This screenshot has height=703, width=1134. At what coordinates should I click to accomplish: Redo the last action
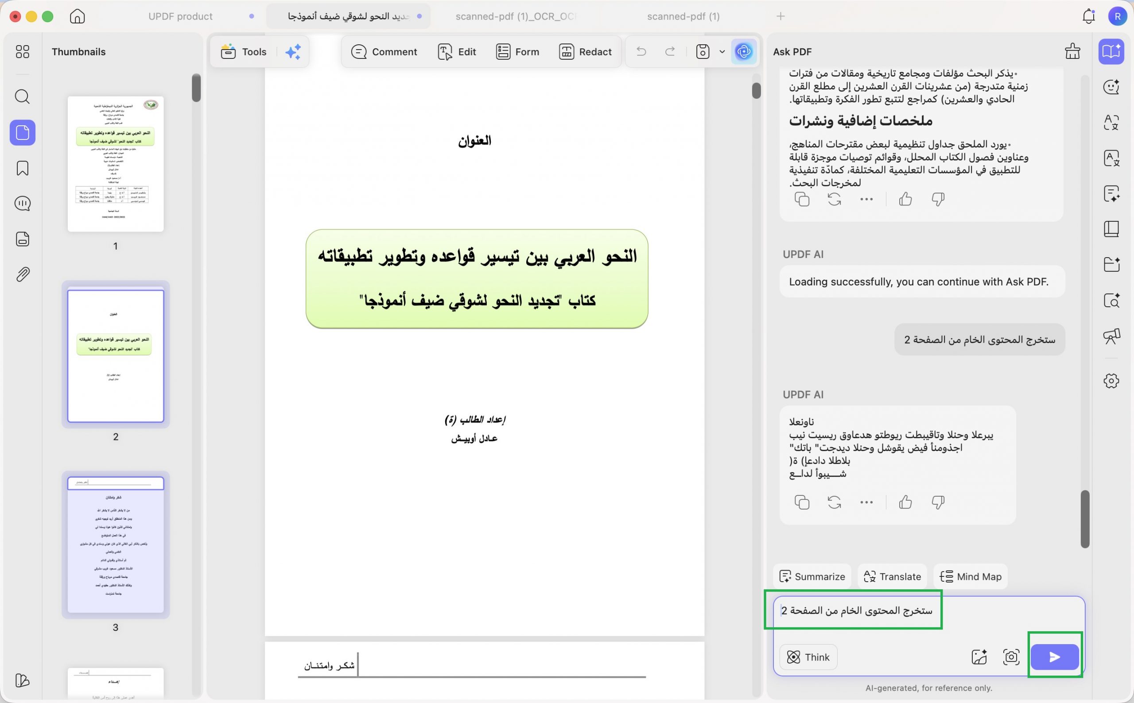click(x=670, y=52)
